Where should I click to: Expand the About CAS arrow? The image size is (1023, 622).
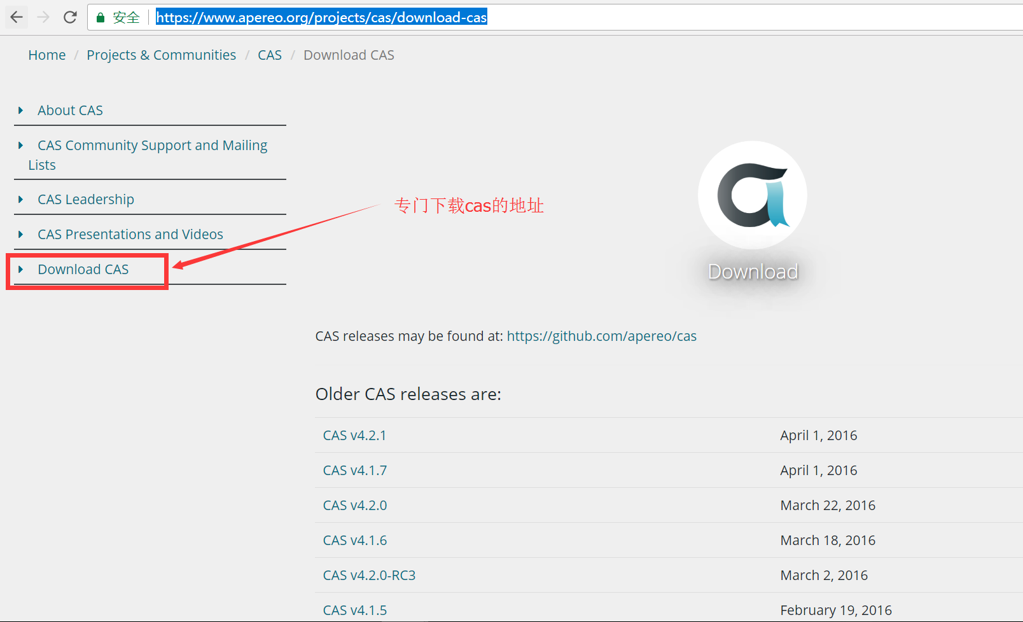[x=21, y=111]
